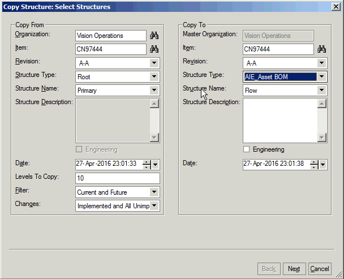
Task: Click into Copy To Item field CN97444
Action: 278,49
